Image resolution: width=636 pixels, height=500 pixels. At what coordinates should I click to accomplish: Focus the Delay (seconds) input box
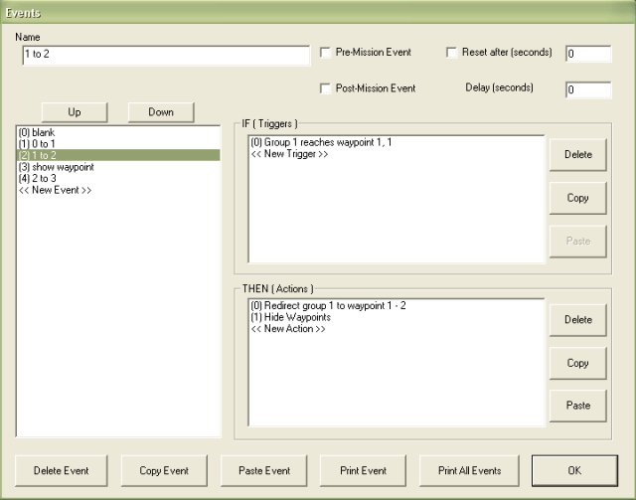tap(588, 90)
